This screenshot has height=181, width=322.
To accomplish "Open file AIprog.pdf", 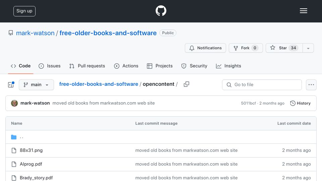I will click(31, 164).
